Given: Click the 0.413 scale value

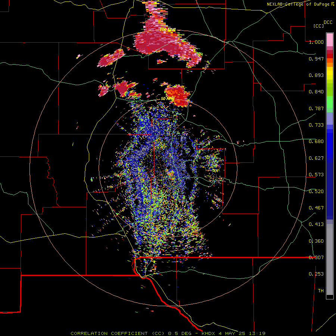Looking at the screenshot, I should tap(316, 224).
